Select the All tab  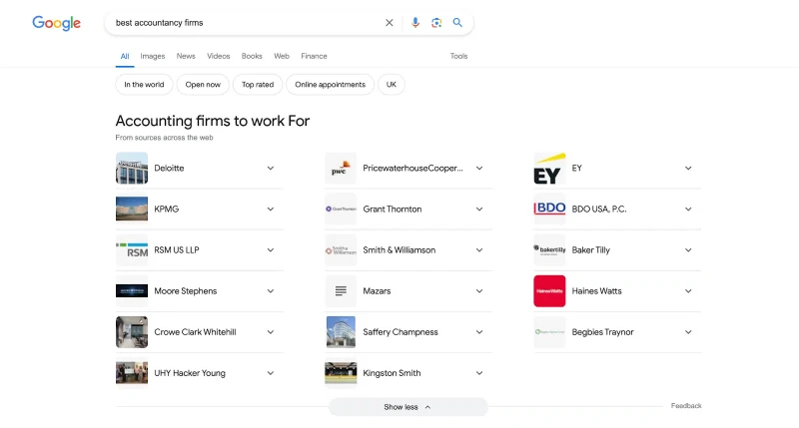click(125, 56)
